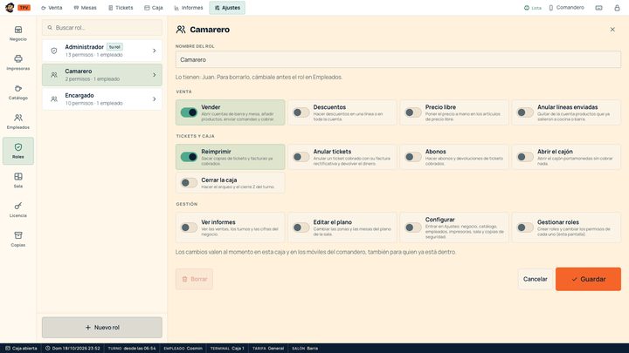Create a role with Nuevo rol
Viewport: 629px width, 353px height.
(x=102, y=328)
